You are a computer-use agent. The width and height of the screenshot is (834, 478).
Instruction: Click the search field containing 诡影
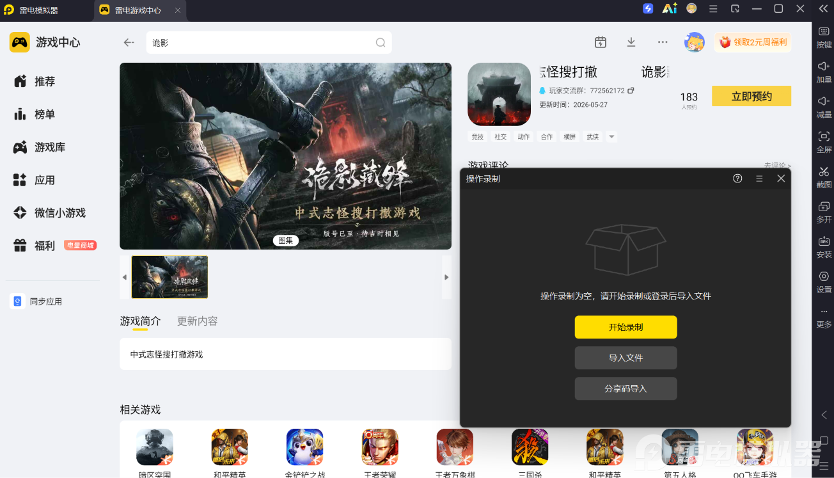tap(269, 43)
